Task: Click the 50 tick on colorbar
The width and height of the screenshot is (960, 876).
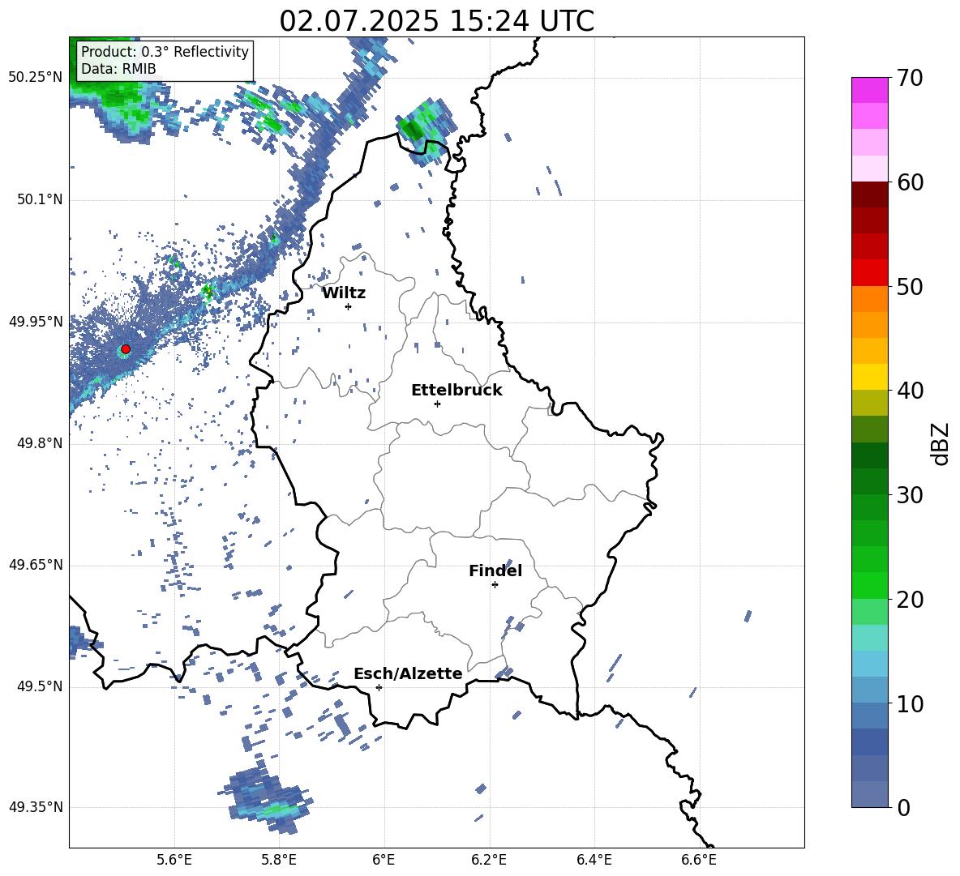Action: point(909,286)
